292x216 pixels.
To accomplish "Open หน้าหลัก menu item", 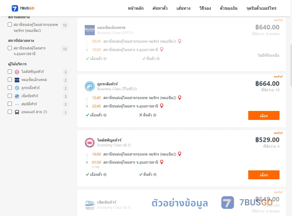I will 135,8.
